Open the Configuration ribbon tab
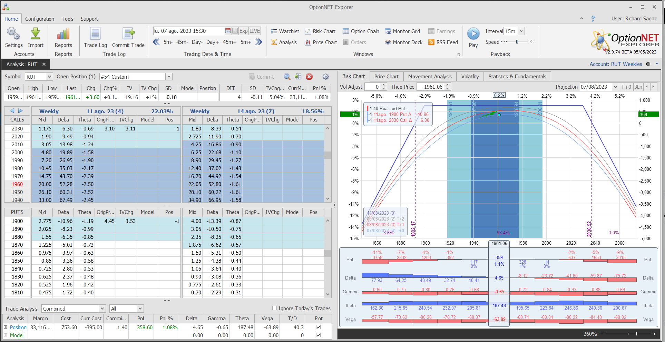665x342 pixels. [39, 19]
